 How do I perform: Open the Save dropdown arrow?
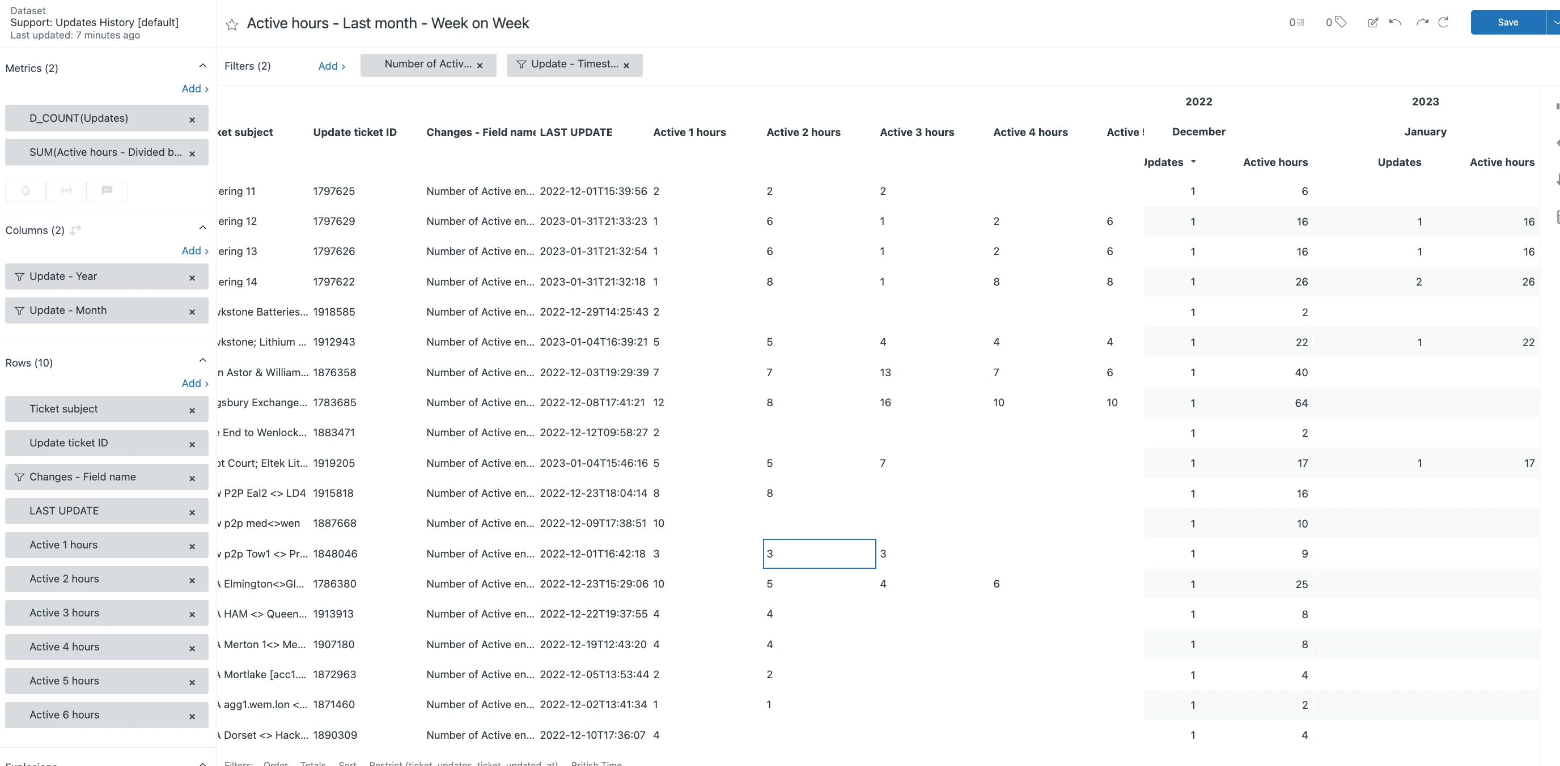coord(1554,23)
